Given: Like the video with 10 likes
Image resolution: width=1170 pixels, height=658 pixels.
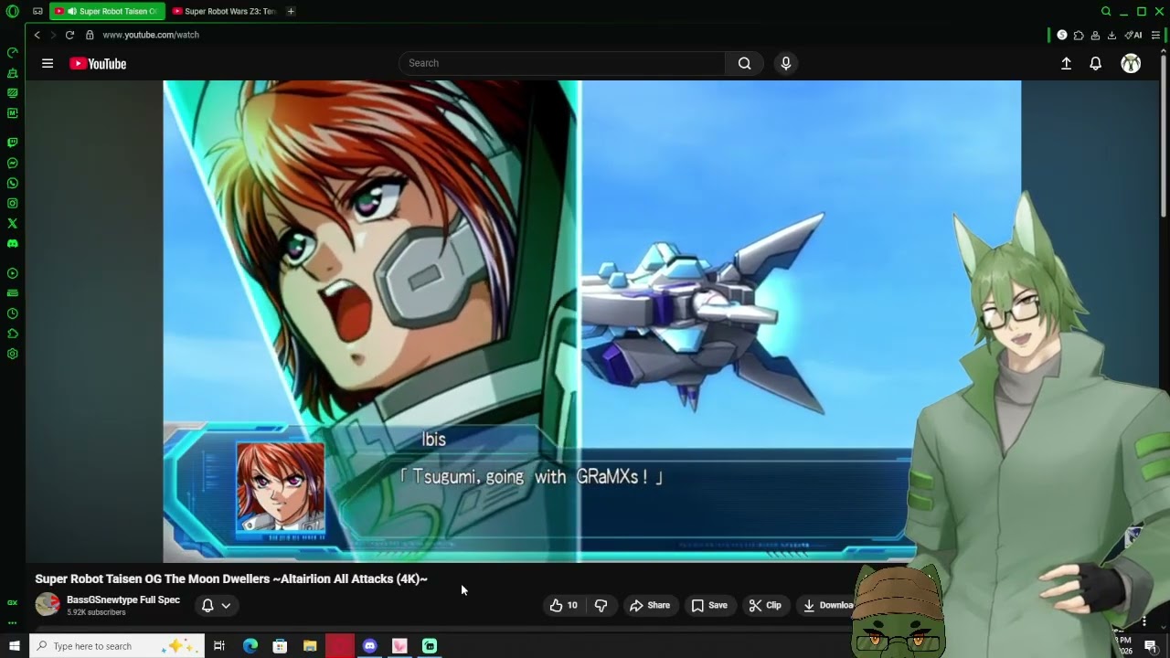Looking at the screenshot, I should [563, 605].
